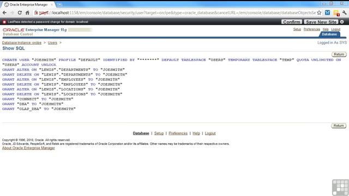Open the blue extension icon in the toolbar
This screenshot has width=349, height=196.
(327, 13)
